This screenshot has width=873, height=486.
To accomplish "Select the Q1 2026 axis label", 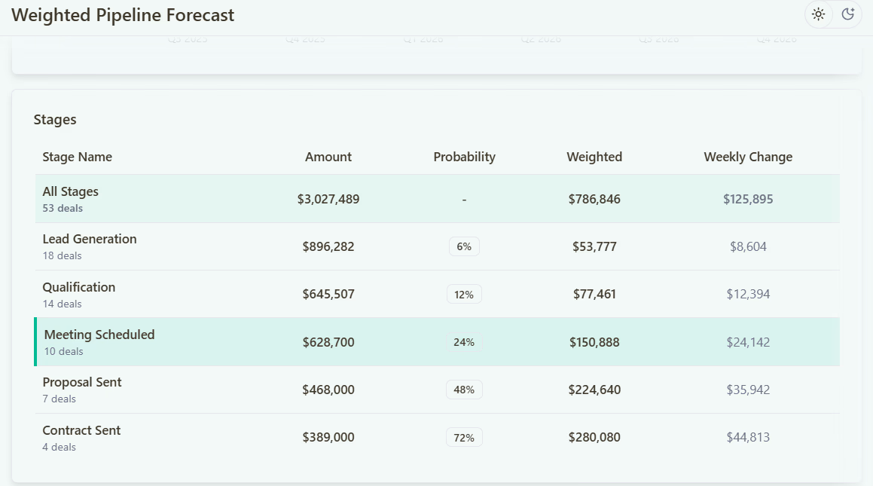I will (423, 38).
